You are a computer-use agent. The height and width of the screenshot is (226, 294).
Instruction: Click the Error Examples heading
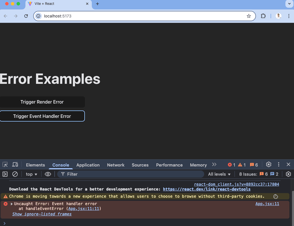(50, 79)
